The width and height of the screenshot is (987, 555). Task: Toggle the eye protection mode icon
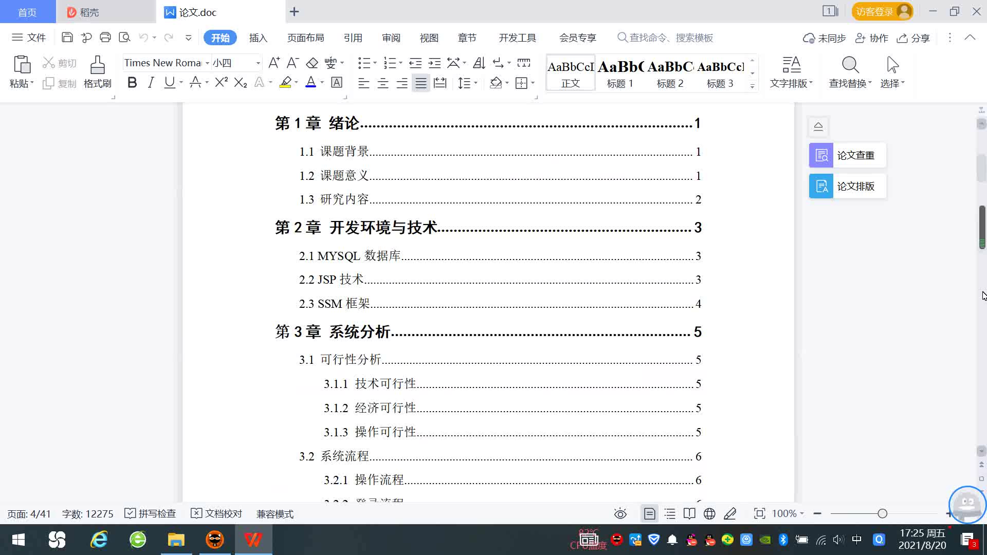(x=620, y=514)
